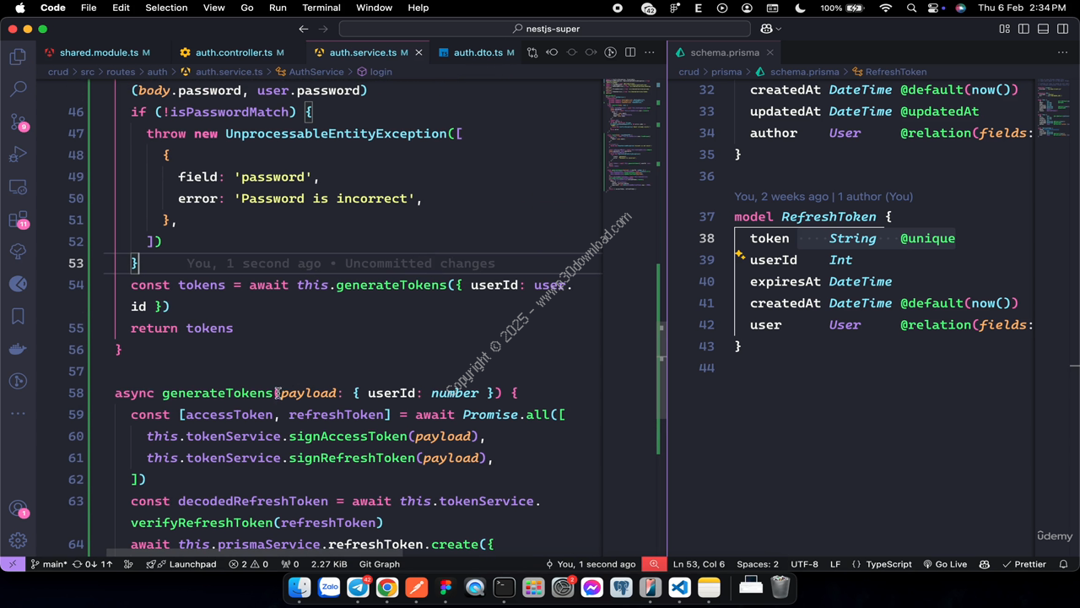1080x608 pixels.
Task: Click Prettier status bar item
Action: [1023, 564]
